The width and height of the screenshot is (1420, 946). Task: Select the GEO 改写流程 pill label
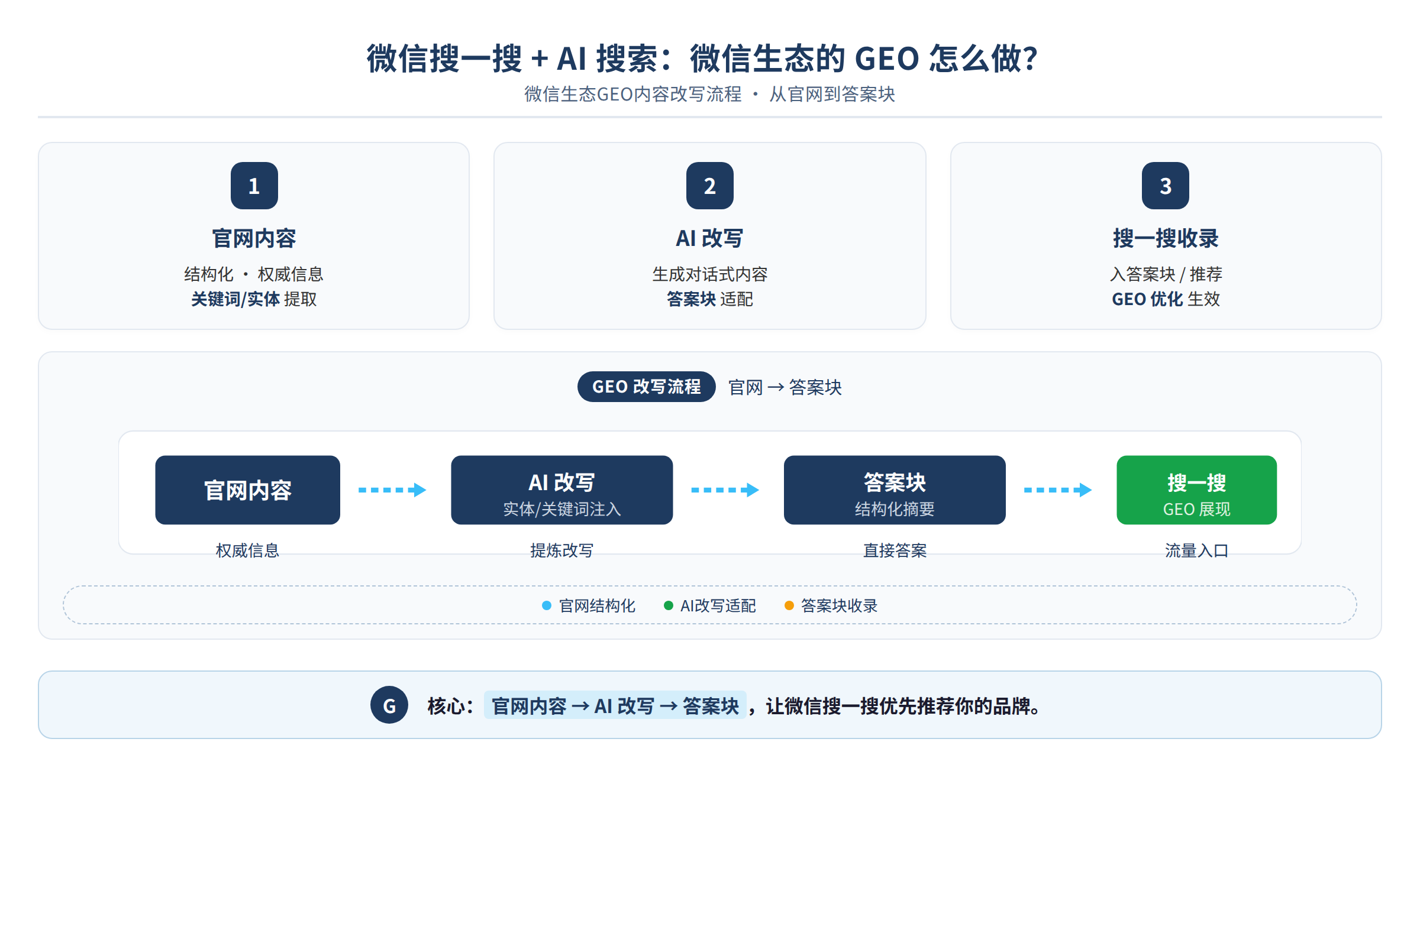(647, 387)
